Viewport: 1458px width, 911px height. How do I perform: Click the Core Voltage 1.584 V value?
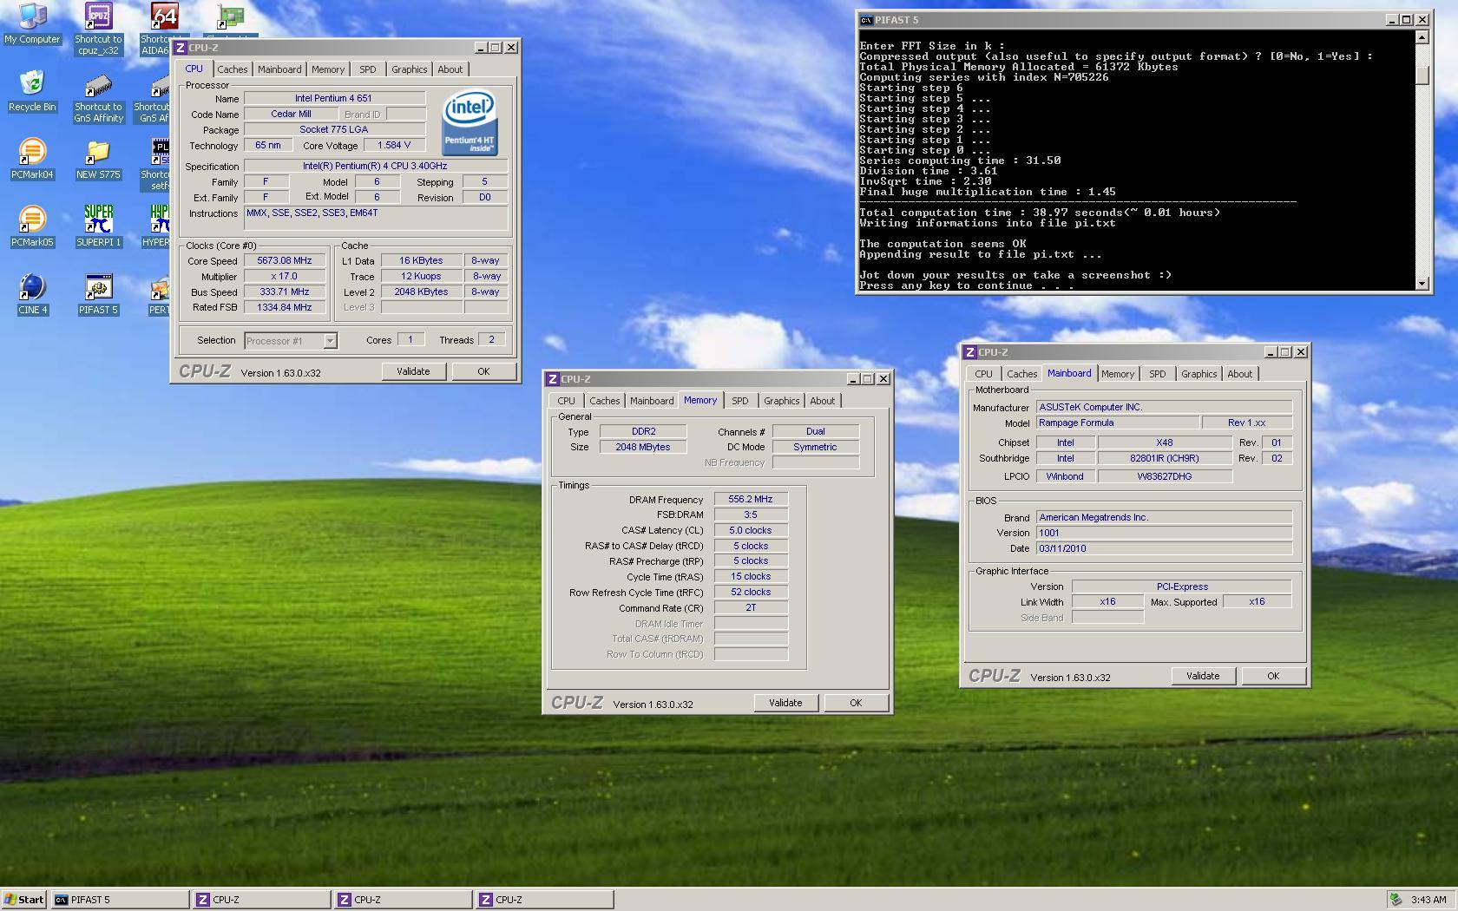pos(394,146)
